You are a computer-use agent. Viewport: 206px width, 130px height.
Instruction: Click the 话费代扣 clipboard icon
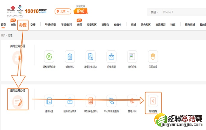tap(70, 57)
